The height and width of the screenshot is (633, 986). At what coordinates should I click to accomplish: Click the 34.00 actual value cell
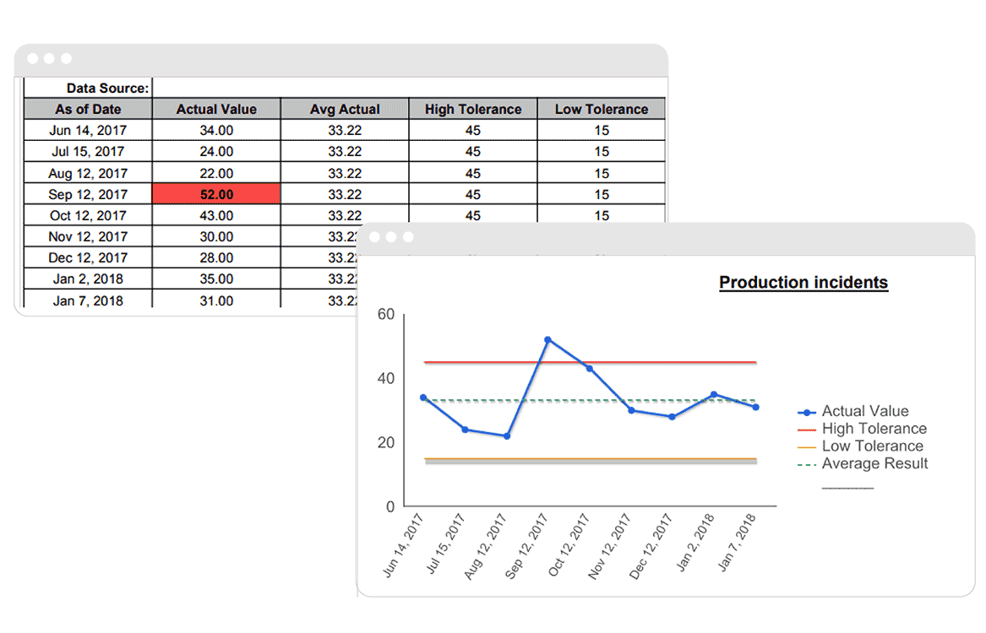point(216,130)
